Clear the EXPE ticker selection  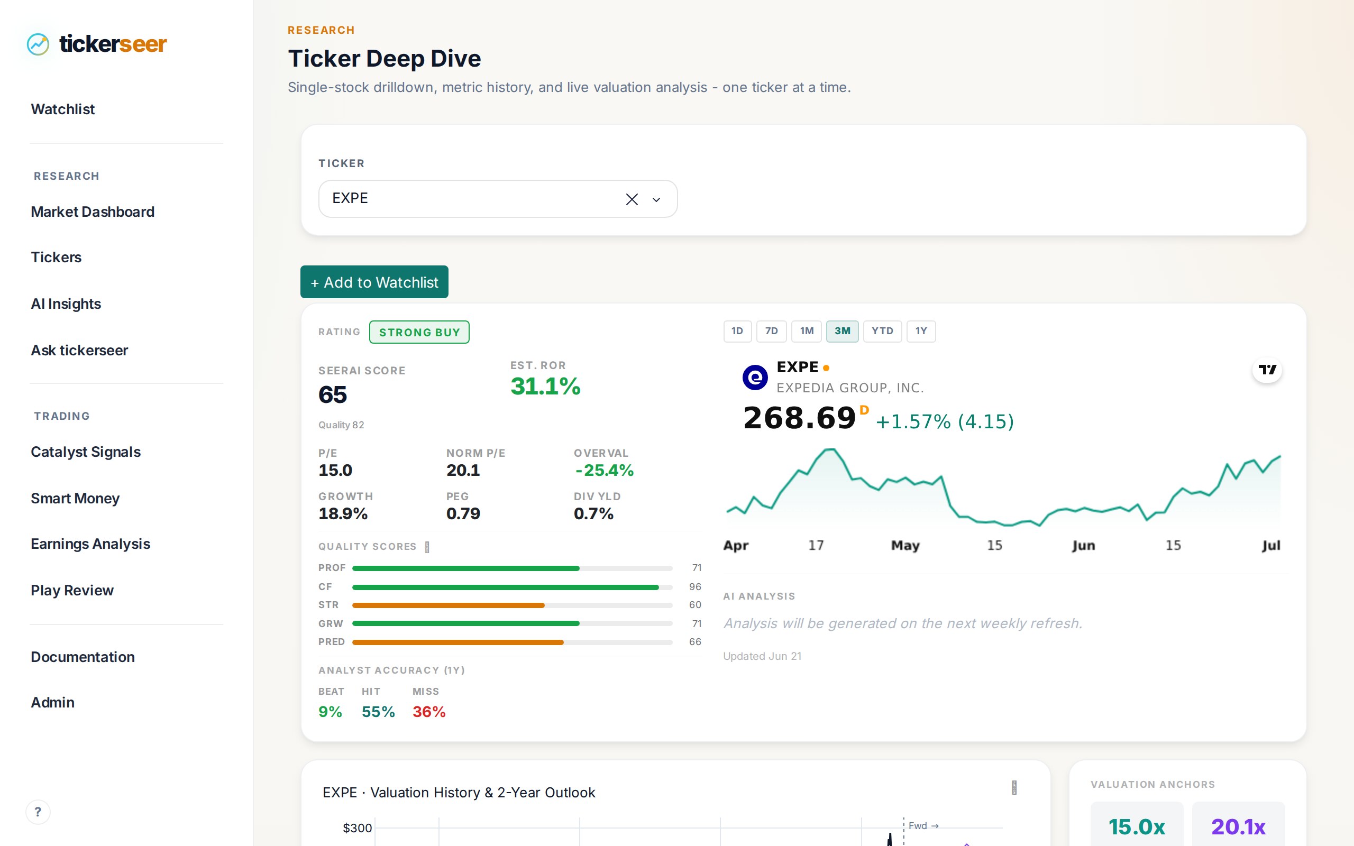pos(632,199)
